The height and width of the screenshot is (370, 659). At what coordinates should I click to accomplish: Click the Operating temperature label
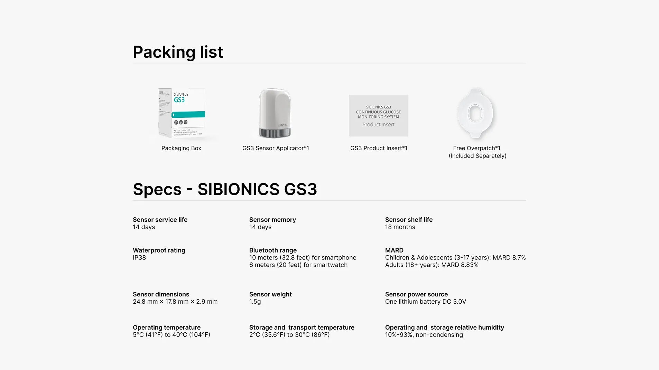pos(167,328)
